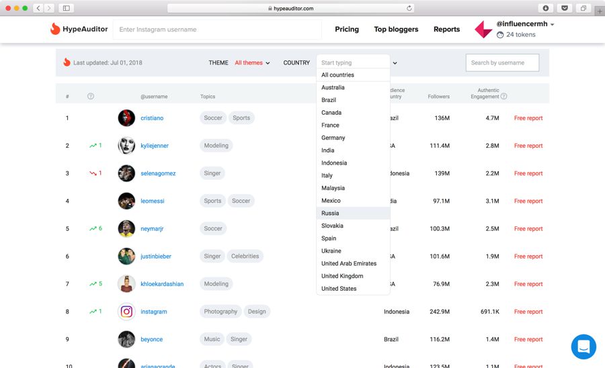Viewport: 605px width, 368px height.
Task: Click the Authentic Engagement info icon
Action: click(x=503, y=96)
